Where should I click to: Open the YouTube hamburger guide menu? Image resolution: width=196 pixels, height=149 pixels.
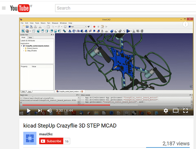click(x=4, y=8)
